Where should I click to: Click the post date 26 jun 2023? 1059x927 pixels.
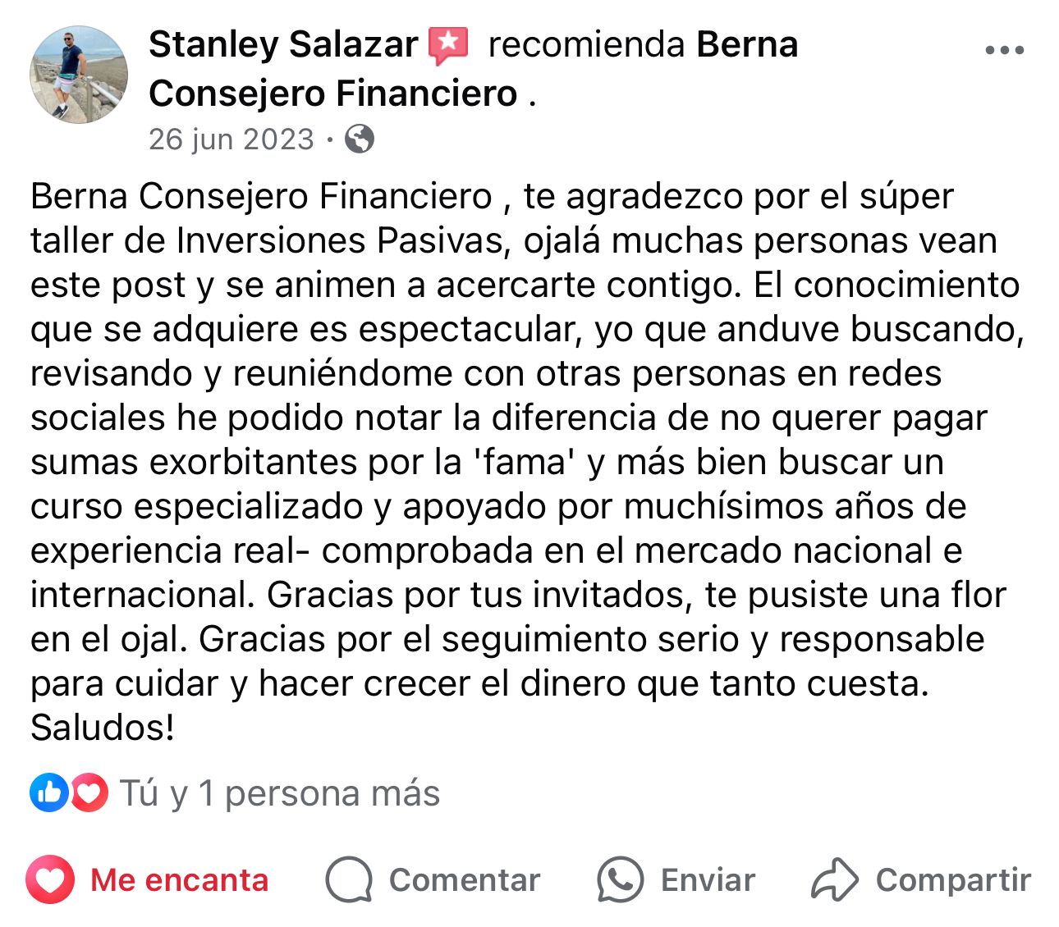[x=231, y=139]
